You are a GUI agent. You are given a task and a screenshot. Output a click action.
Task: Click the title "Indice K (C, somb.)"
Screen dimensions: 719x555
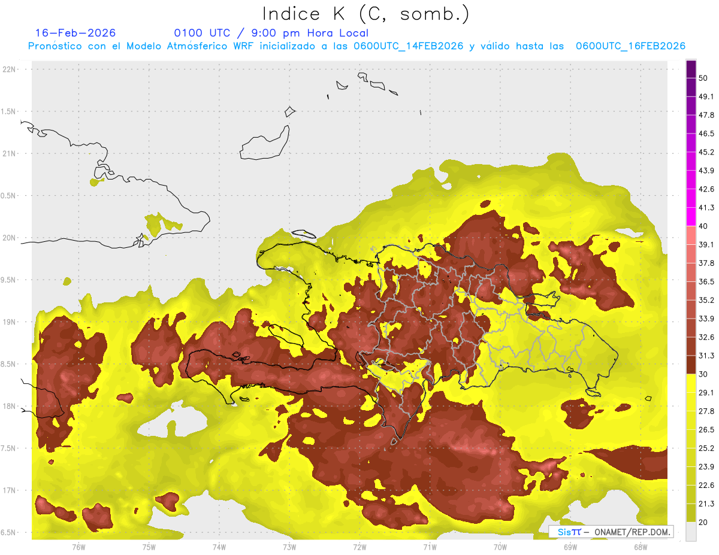(366, 14)
